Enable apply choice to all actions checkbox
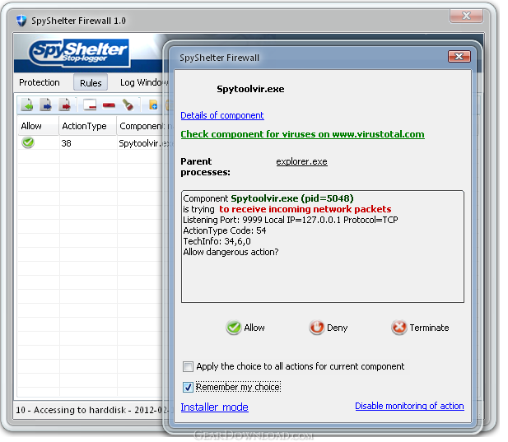This screenshot has width=508, height=442. (x=188, y=366)
